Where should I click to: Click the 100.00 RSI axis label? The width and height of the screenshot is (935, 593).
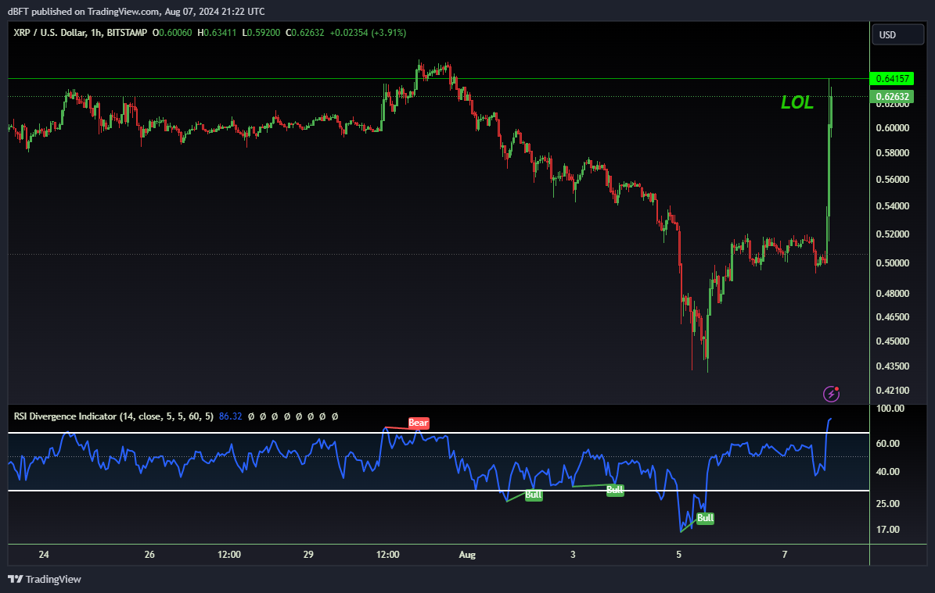click(x=890, y=409)
